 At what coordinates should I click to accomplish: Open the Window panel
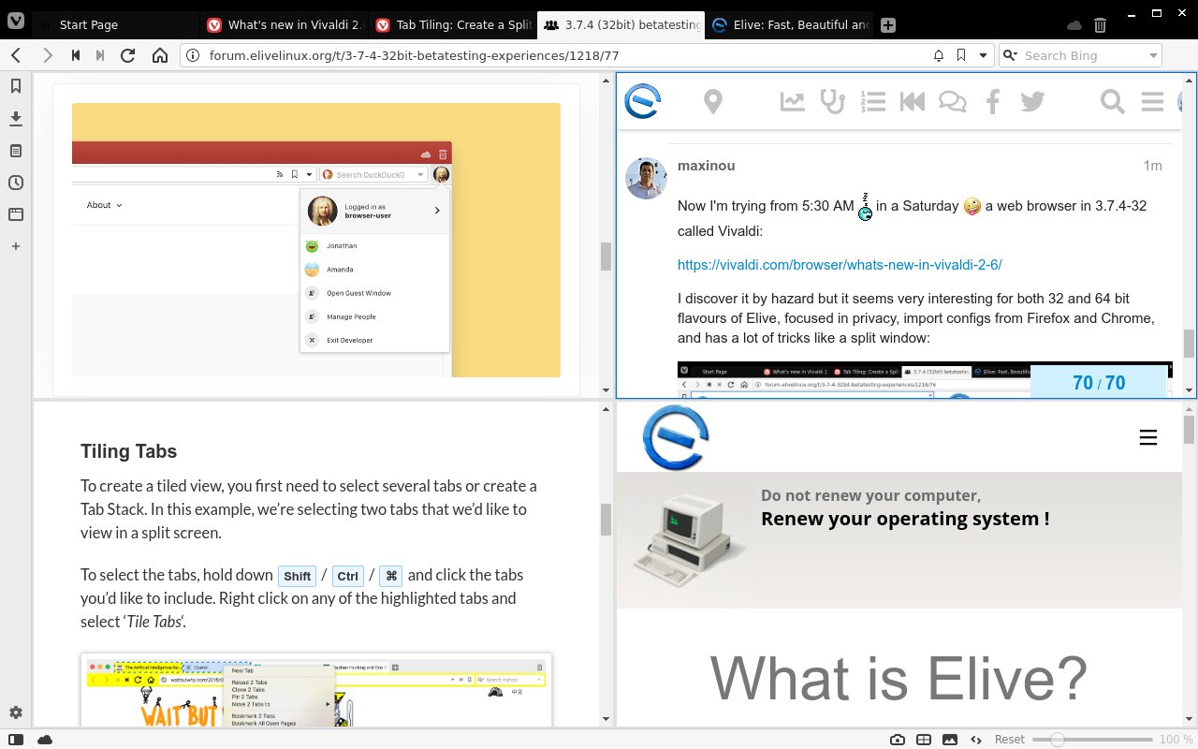(16, 213)
